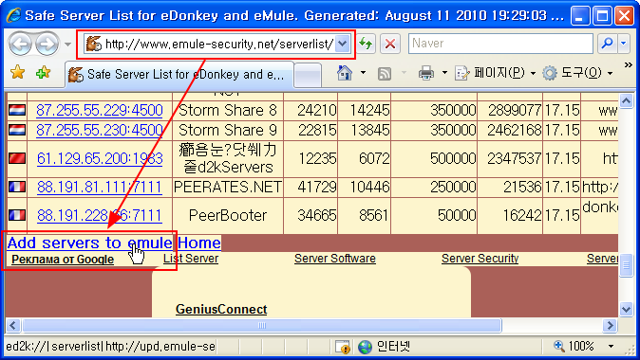Open the 87.255.55.229:4500 server link
Screen dimensions: 640x360
[100, 110]
